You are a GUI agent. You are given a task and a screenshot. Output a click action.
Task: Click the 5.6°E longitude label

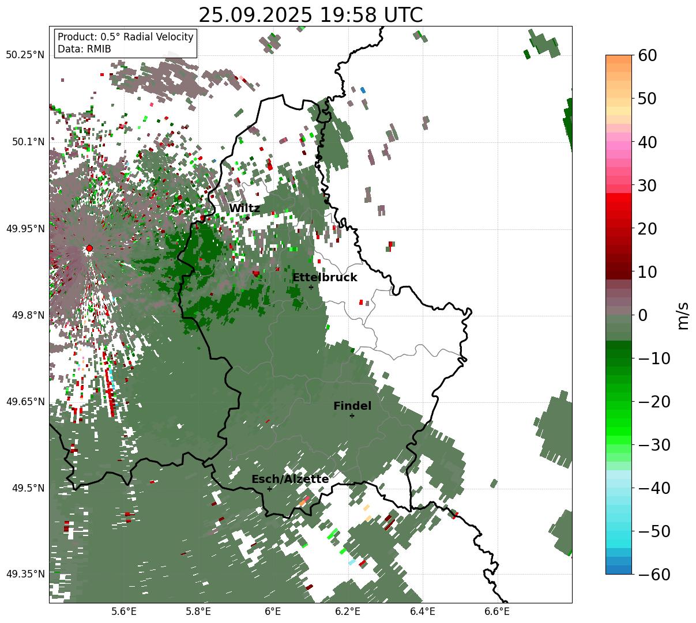[x=124, y=611]
